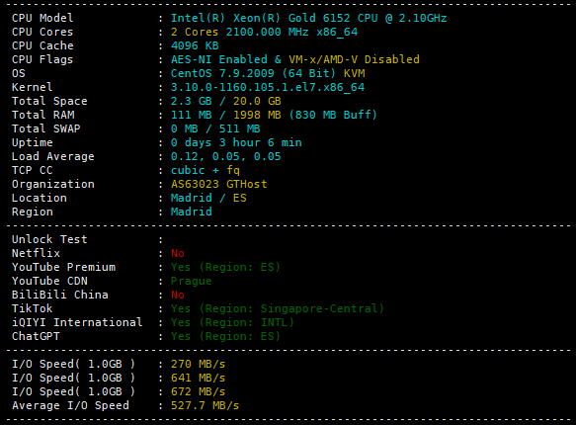Select YouTube Premium Yes (Region: ES) result
The image size is (576, 425).
pos(225,267)
